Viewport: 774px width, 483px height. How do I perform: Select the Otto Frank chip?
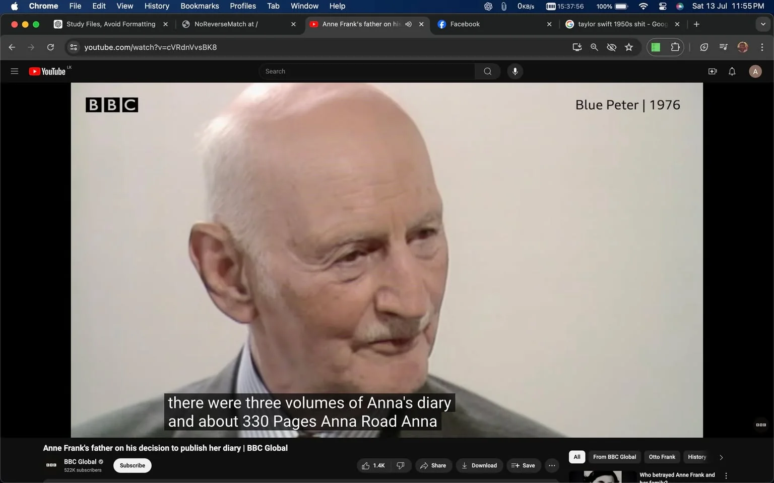(662, 457)
